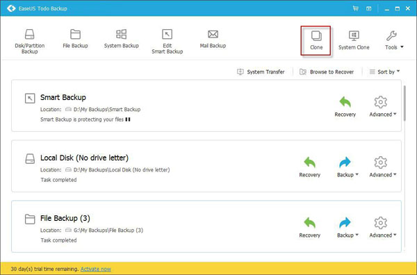This screenshot has height=275, width=417.
Task: Click the title bar icon beside the cart
Action: (x=368, y=8)
